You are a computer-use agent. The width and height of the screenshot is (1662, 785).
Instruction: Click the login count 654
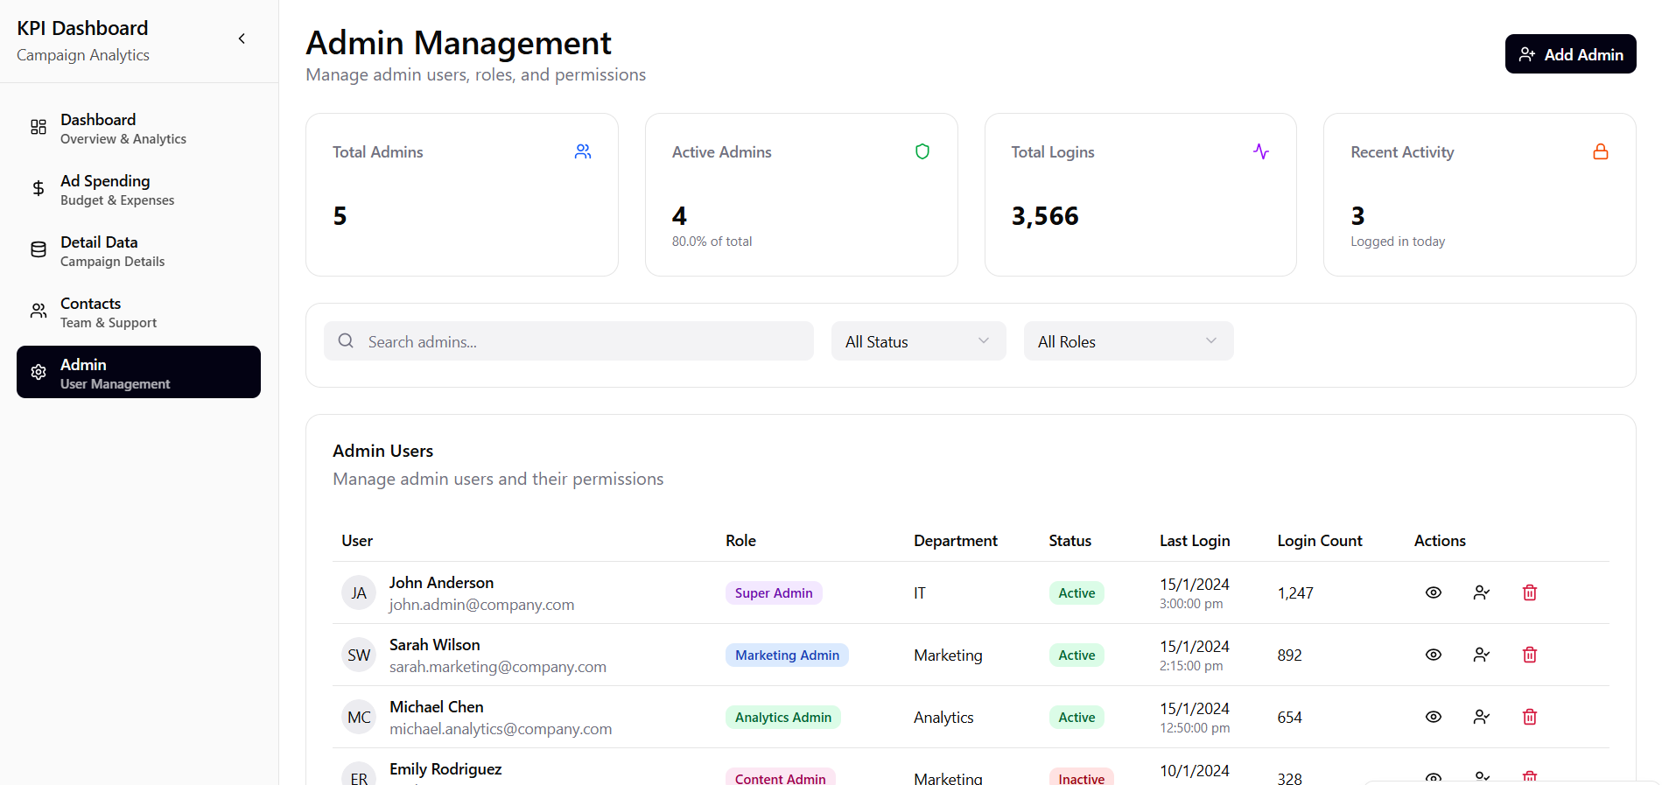[1289, 717]
